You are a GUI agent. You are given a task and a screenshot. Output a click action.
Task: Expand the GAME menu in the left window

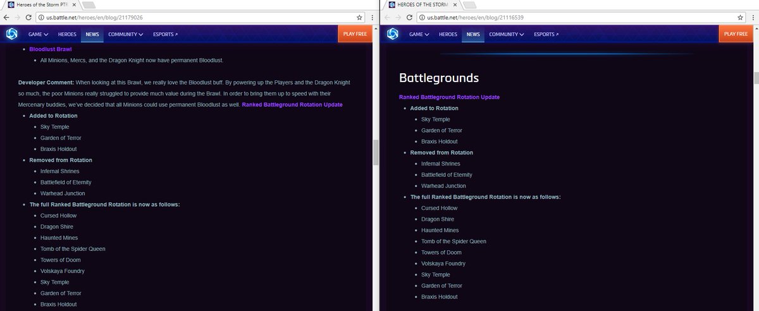tap(39, 34)
